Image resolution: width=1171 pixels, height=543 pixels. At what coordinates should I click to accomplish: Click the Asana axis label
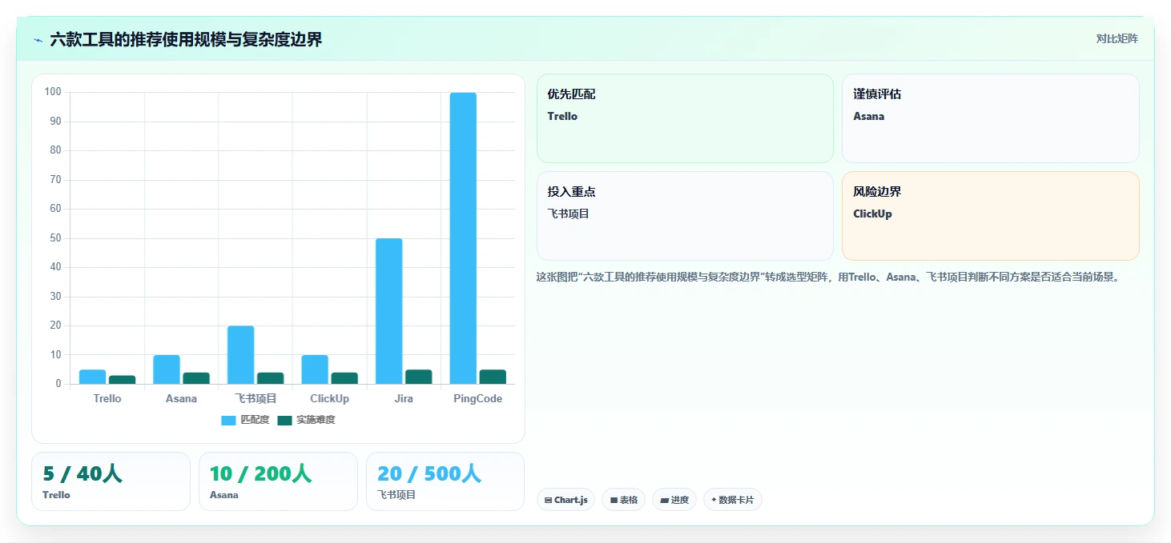click(181, 398)
